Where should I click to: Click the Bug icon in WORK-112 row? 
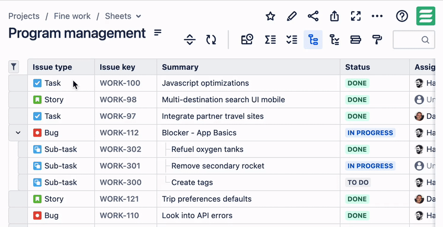37,133
